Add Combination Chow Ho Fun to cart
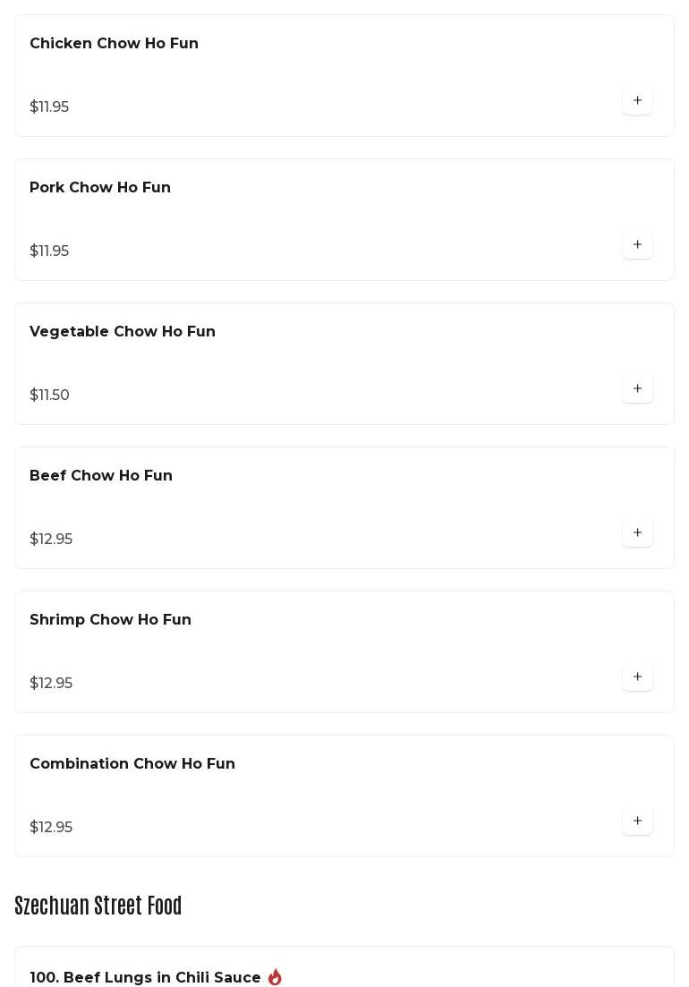689x987 pixels. pyautogui.click(x=637, y=821)
